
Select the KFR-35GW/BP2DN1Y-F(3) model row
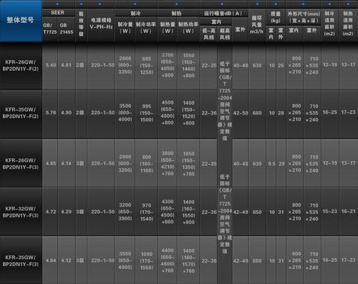(x=179, y=260)
